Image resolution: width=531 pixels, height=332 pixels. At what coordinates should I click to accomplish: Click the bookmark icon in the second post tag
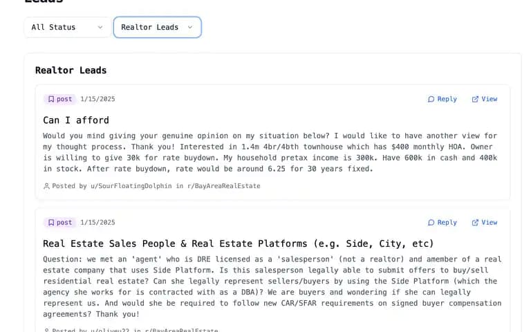tap(51, 222)
